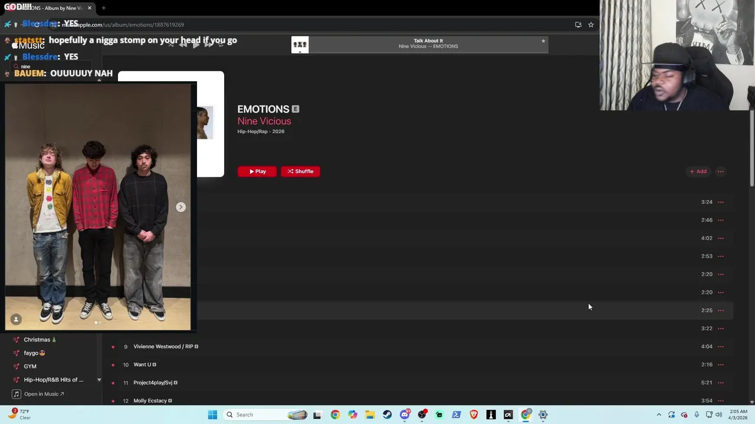Click Open in Music link
The height and width of the screenshot is (424, 755).
pyautogui.click(x=44, y=394)
